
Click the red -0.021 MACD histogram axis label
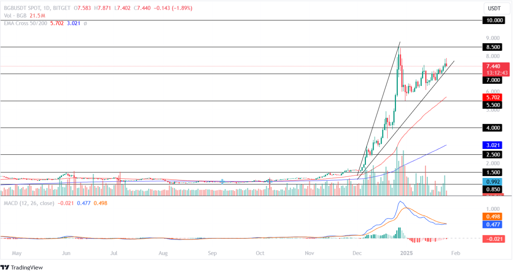pyautogui.click(x=493, y=239)
